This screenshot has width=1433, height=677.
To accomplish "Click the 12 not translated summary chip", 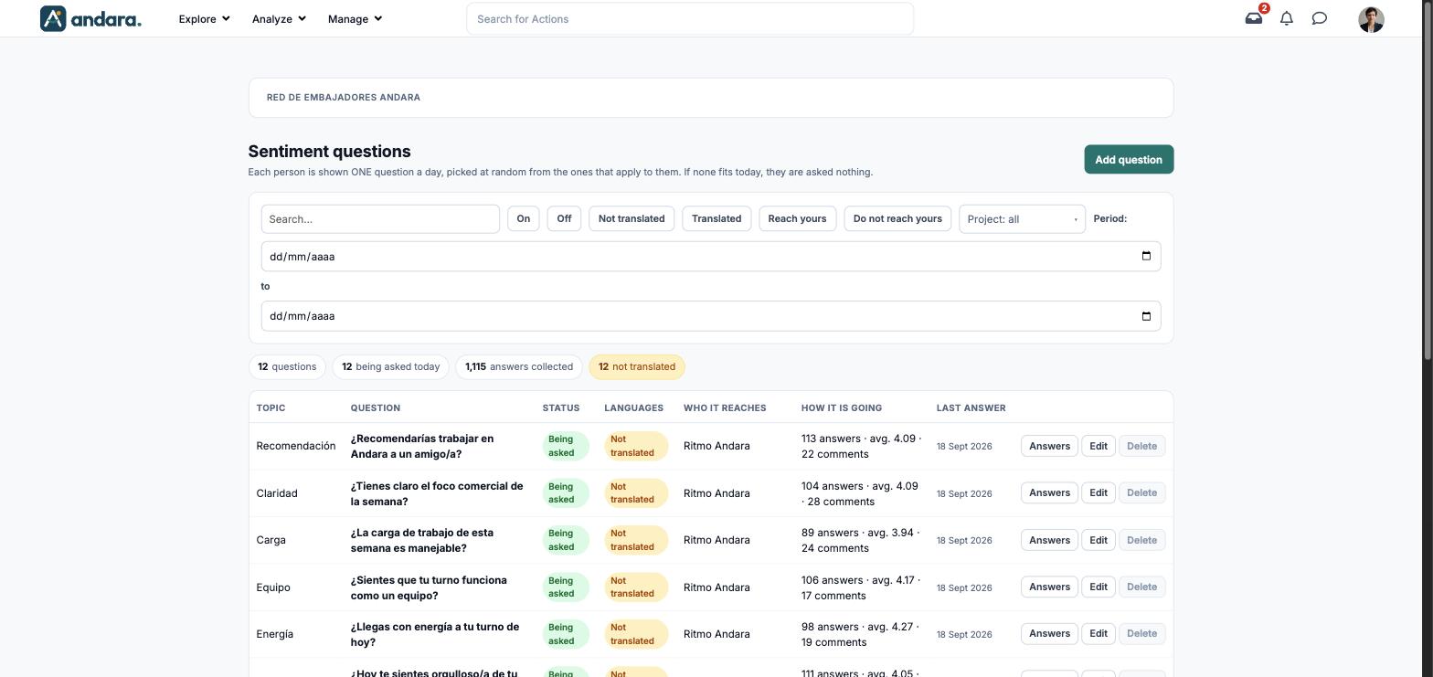I will point(637,367).
